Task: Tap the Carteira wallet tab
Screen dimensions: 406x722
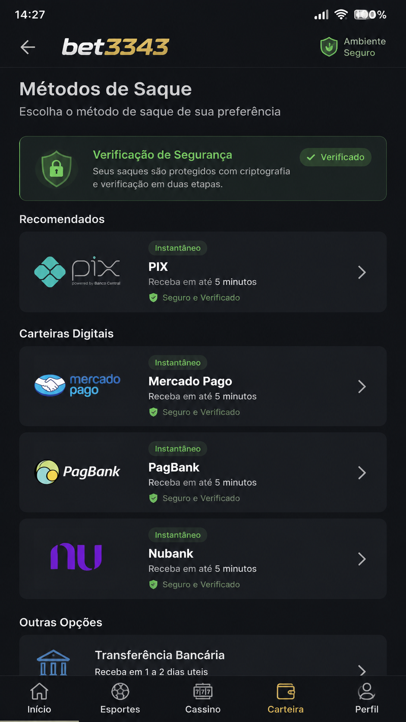Action: (x=286, y=698)
